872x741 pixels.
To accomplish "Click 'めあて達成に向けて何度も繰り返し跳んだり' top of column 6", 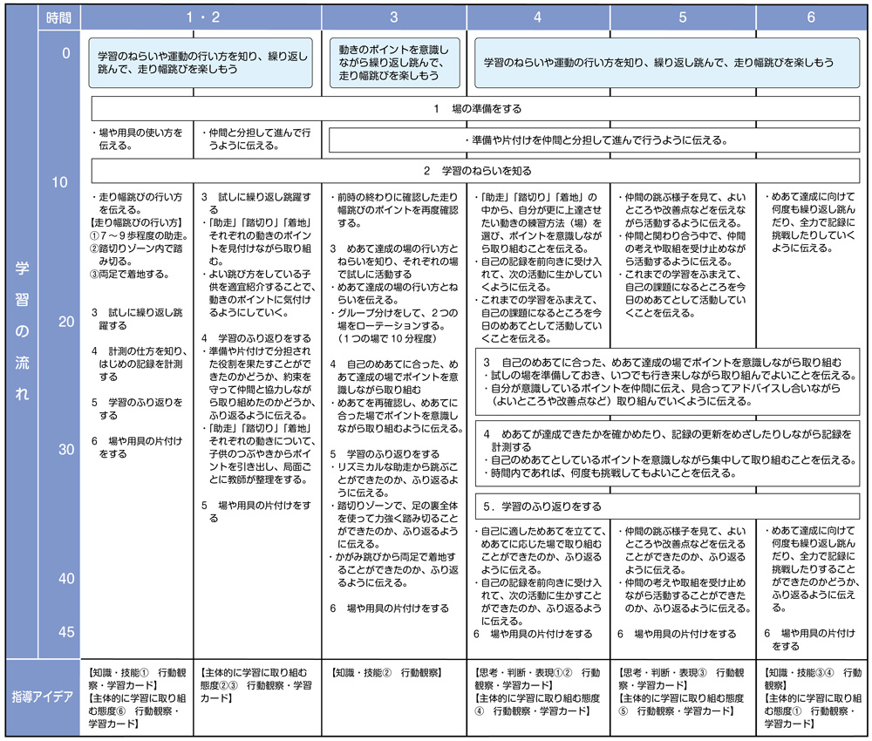I will 810,222.
